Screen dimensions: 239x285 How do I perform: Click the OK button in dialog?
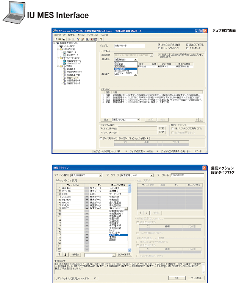click(176, 277)
